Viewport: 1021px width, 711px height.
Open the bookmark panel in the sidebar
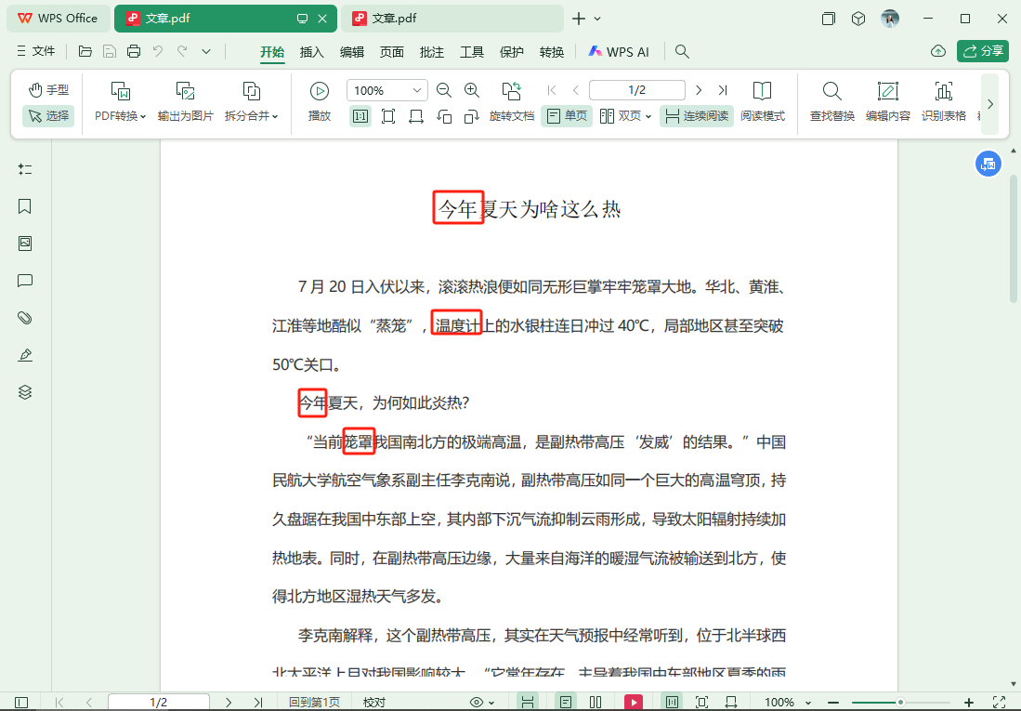point(24,206)
